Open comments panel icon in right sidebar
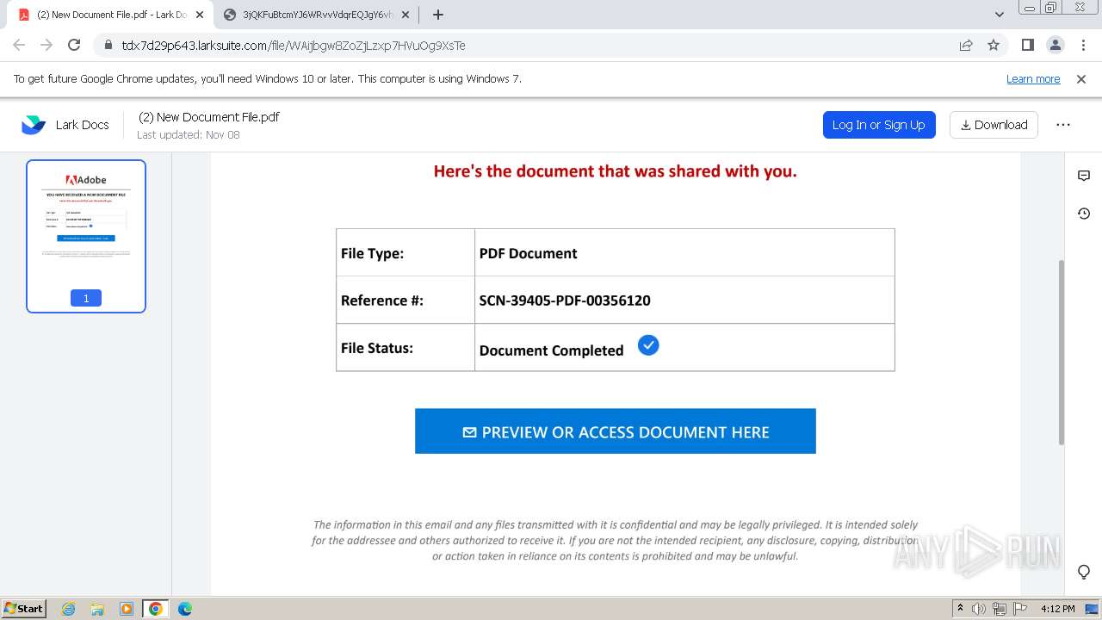The height and width of the screenshot is (620, 1102). click(x=1084, y=176)
